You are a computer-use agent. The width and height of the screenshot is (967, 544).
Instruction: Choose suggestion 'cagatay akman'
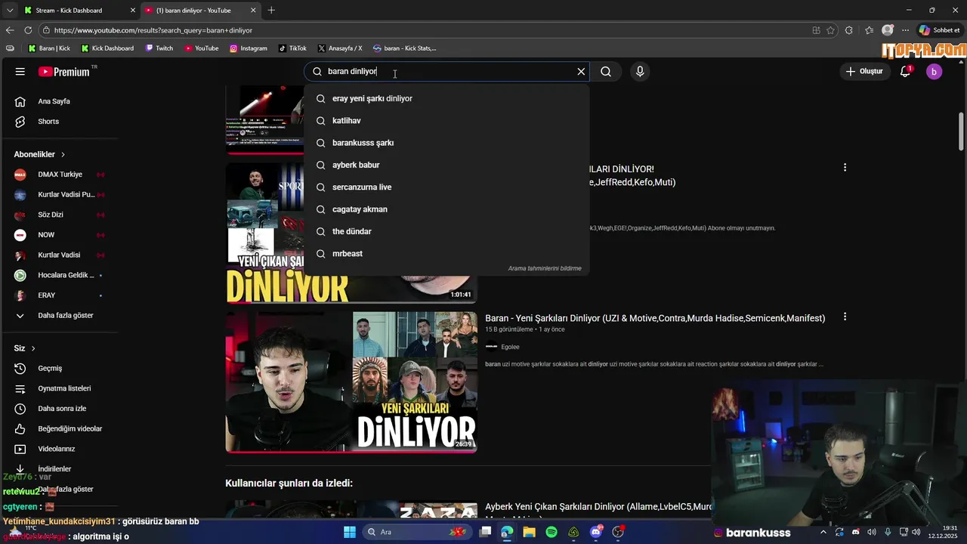446,209
